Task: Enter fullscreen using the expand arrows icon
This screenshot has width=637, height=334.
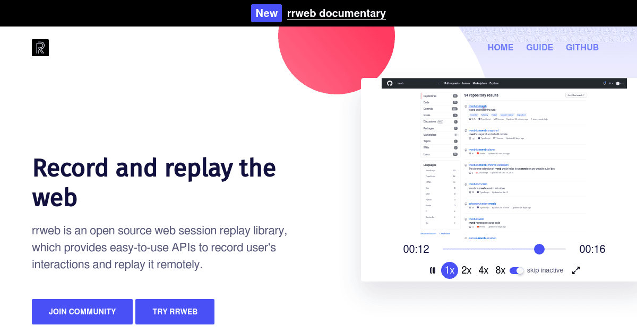Action: pyautogui.click(x=576, y=270)
